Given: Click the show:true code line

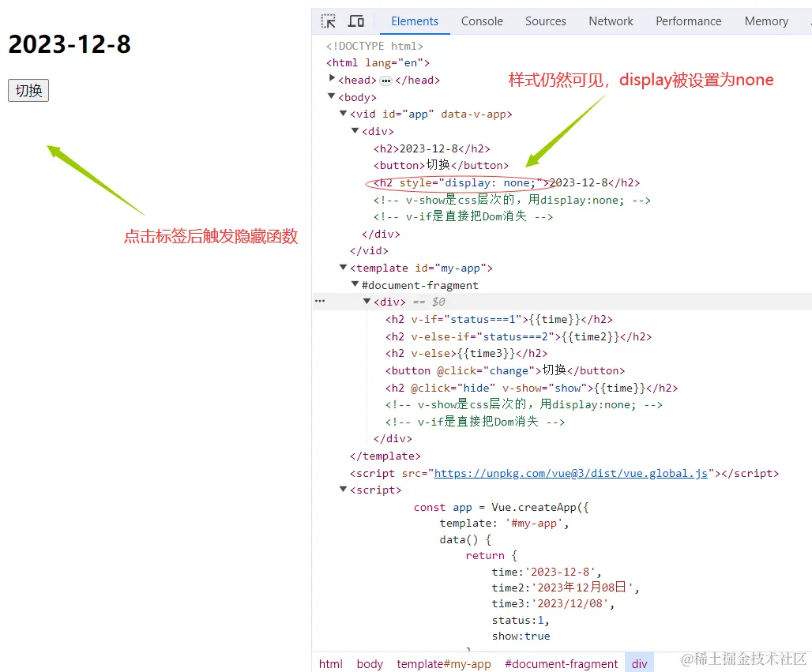Looking at the screenshot, I should pyautogui.click(x=521, y=636).
